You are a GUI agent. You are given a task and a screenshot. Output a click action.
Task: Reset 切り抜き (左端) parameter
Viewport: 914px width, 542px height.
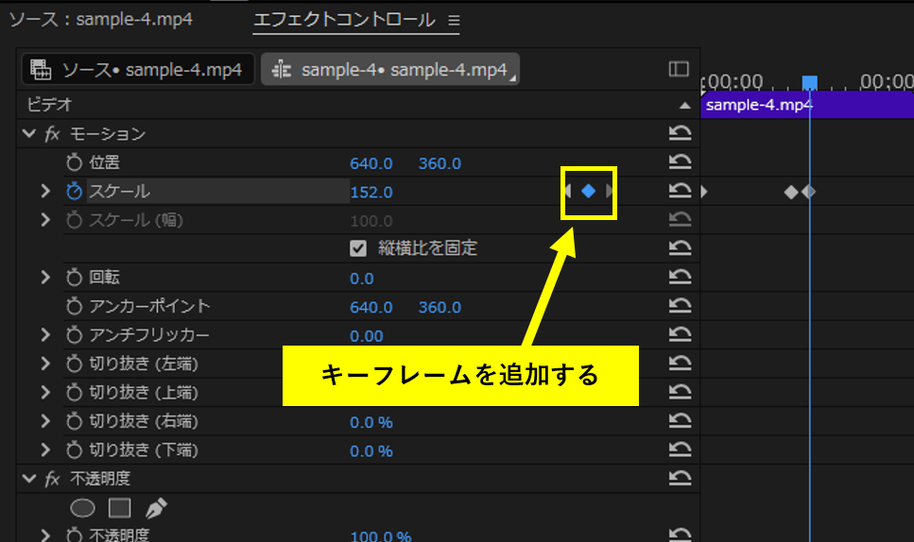point(680,364)
